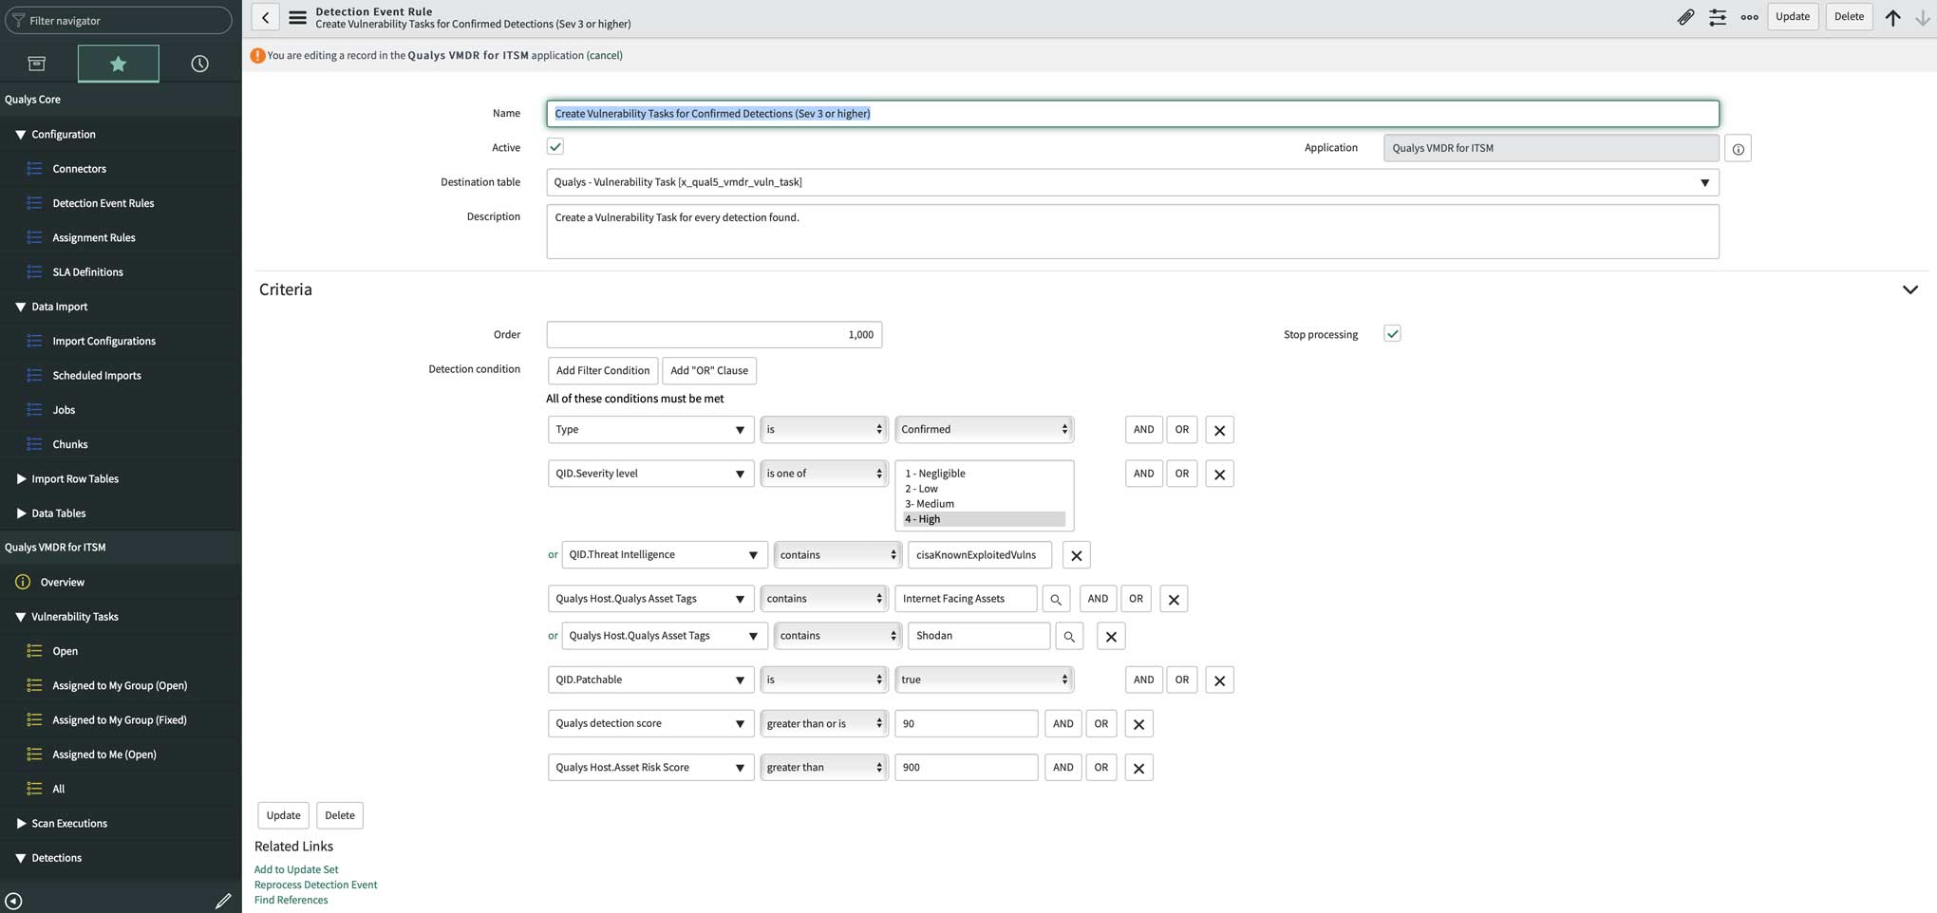Click the Update button in header

1792,17
